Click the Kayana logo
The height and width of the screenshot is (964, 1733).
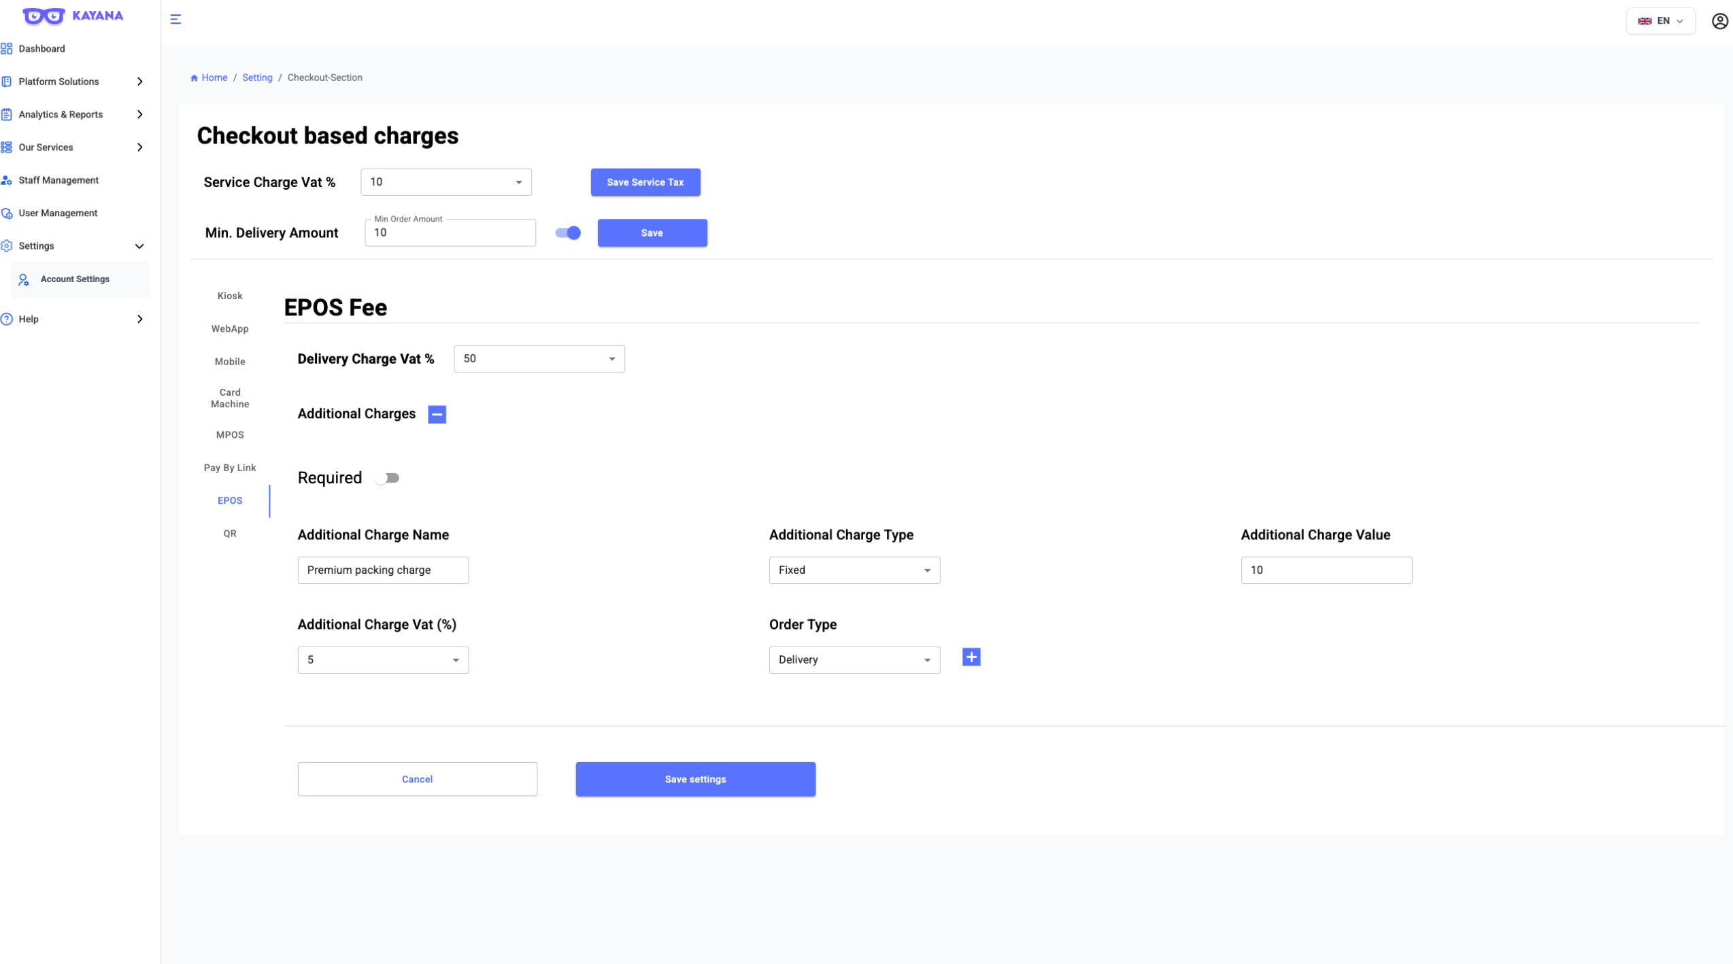coord(73,16)
